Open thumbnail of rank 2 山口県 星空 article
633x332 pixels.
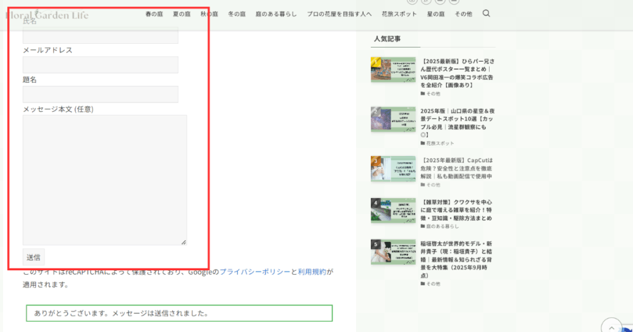coord(393,119)
